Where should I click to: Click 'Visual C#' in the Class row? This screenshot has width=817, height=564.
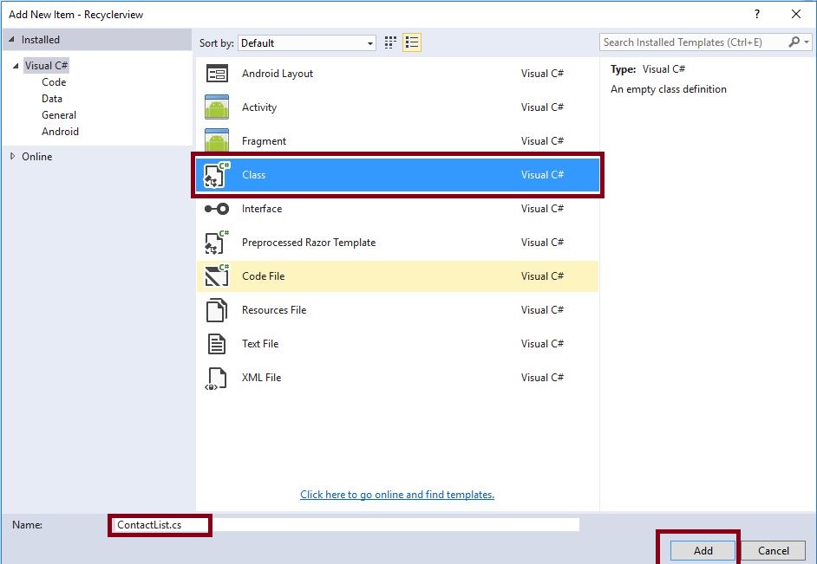542,175
